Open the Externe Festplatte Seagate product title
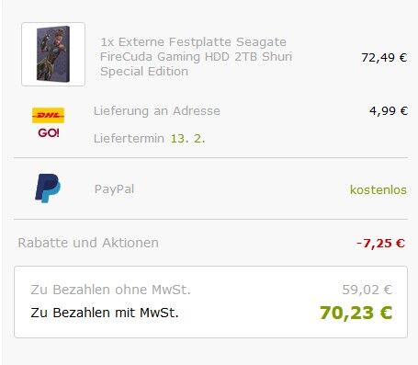This screenshot has height=365, width=418. (x=196, y=57)
